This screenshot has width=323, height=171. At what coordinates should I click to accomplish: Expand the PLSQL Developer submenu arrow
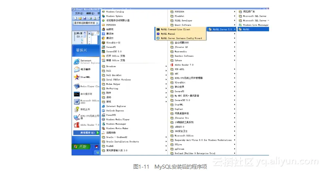234,21
